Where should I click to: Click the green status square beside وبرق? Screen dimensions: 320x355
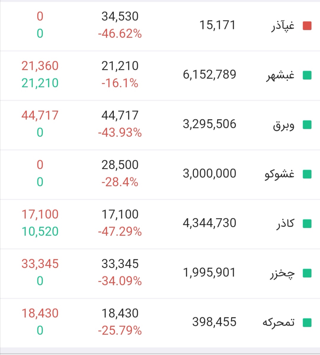[x=307, y=125]
